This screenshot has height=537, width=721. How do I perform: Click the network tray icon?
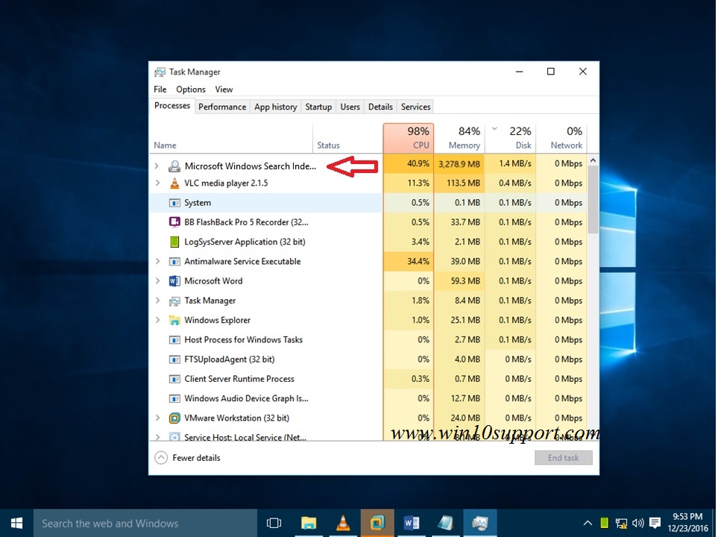(x=621, y=523)
